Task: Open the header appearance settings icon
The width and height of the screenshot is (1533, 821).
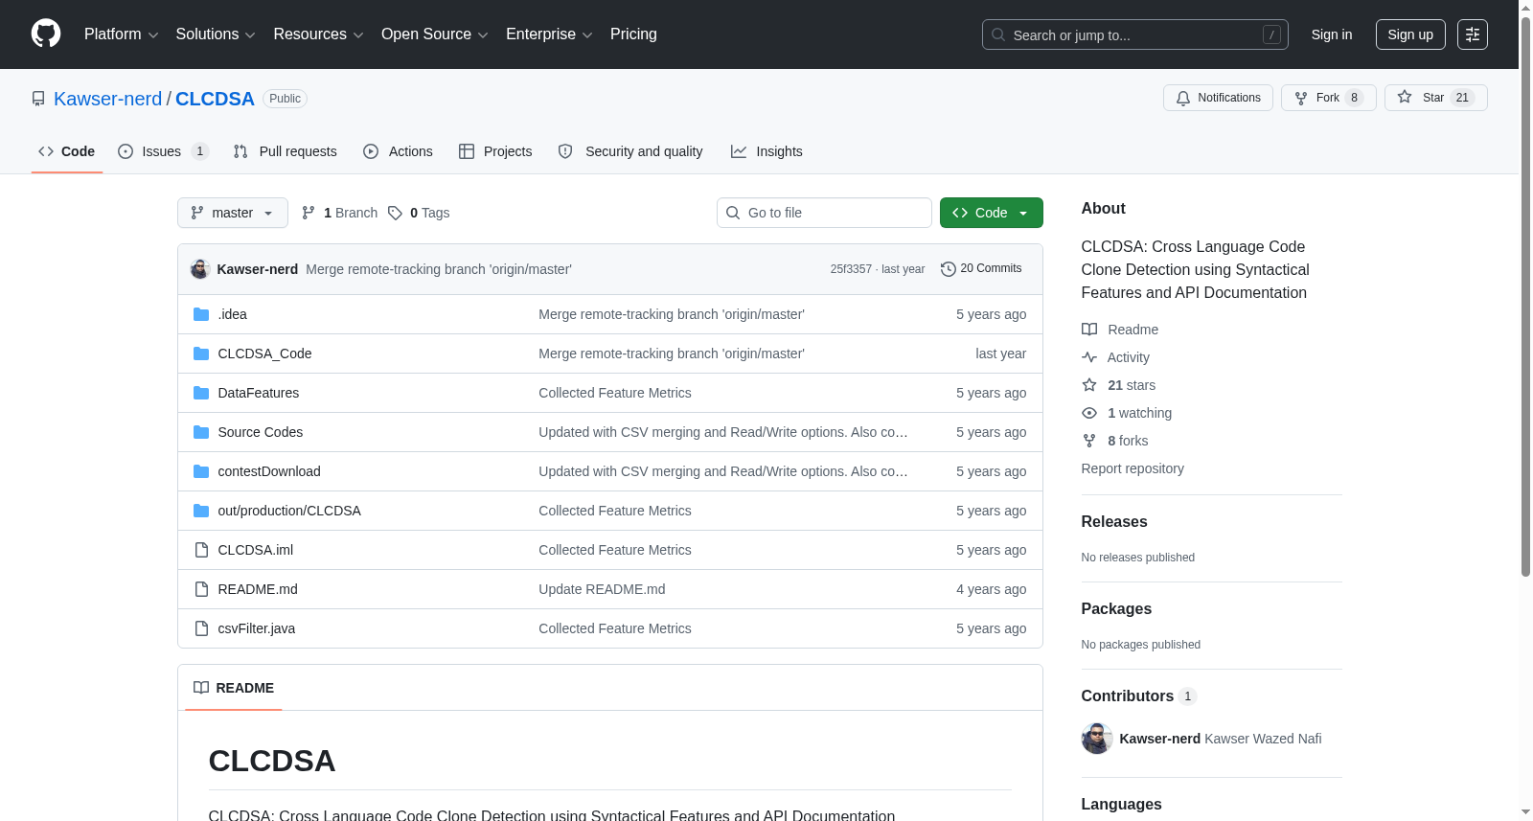Action: [1473, 34]
